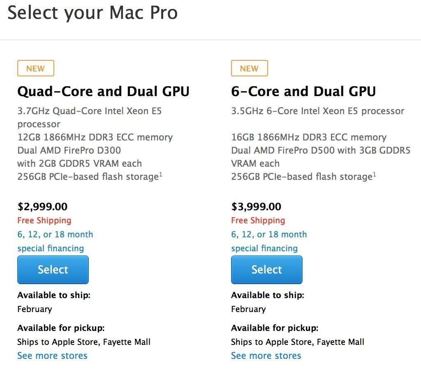Image resolution: width=421 pixels, height=372 pixels.
Task: Click Free Shipping under the 6-Core price
Action: pos(258,220)
